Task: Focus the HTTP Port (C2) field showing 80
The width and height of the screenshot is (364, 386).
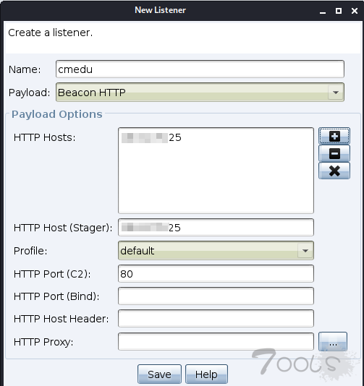Action: pyautogui.click(x=216, y=274)
